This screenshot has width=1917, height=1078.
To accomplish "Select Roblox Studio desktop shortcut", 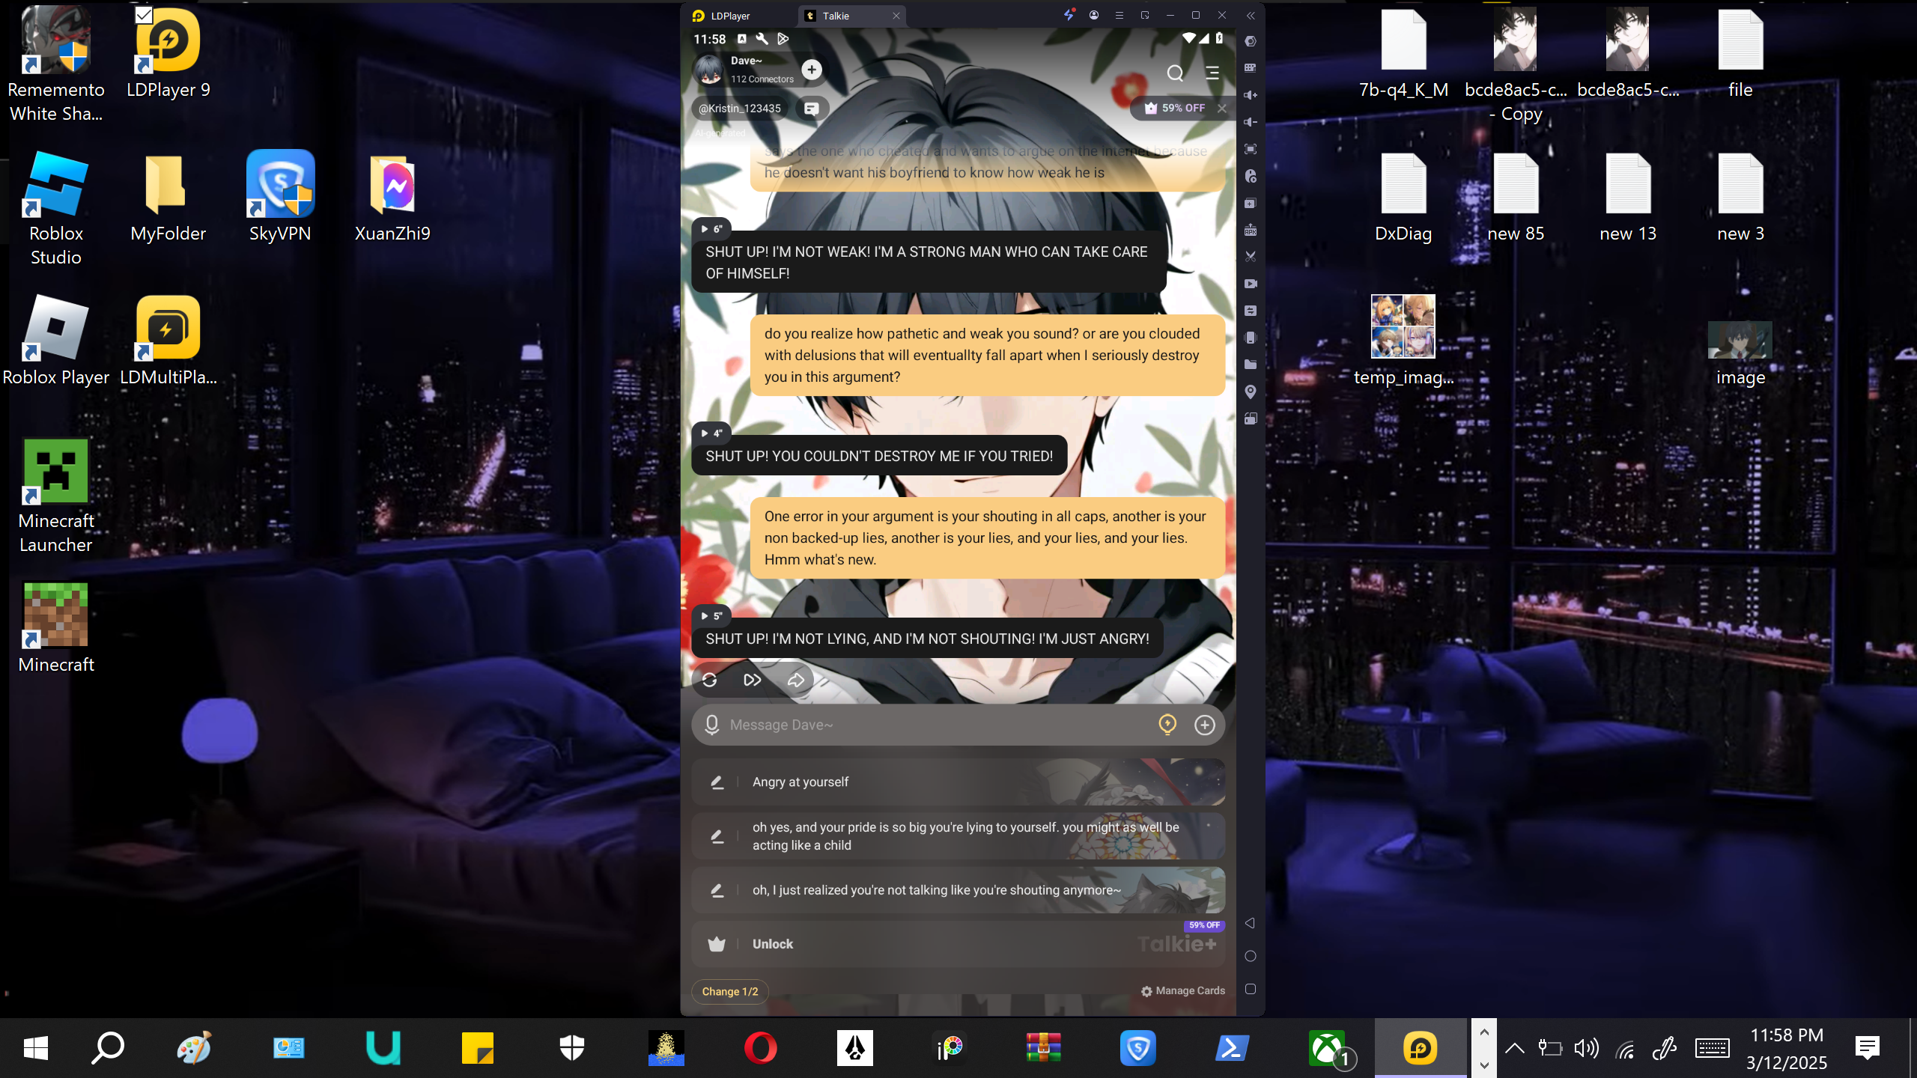I will click(x=56, y=209).
